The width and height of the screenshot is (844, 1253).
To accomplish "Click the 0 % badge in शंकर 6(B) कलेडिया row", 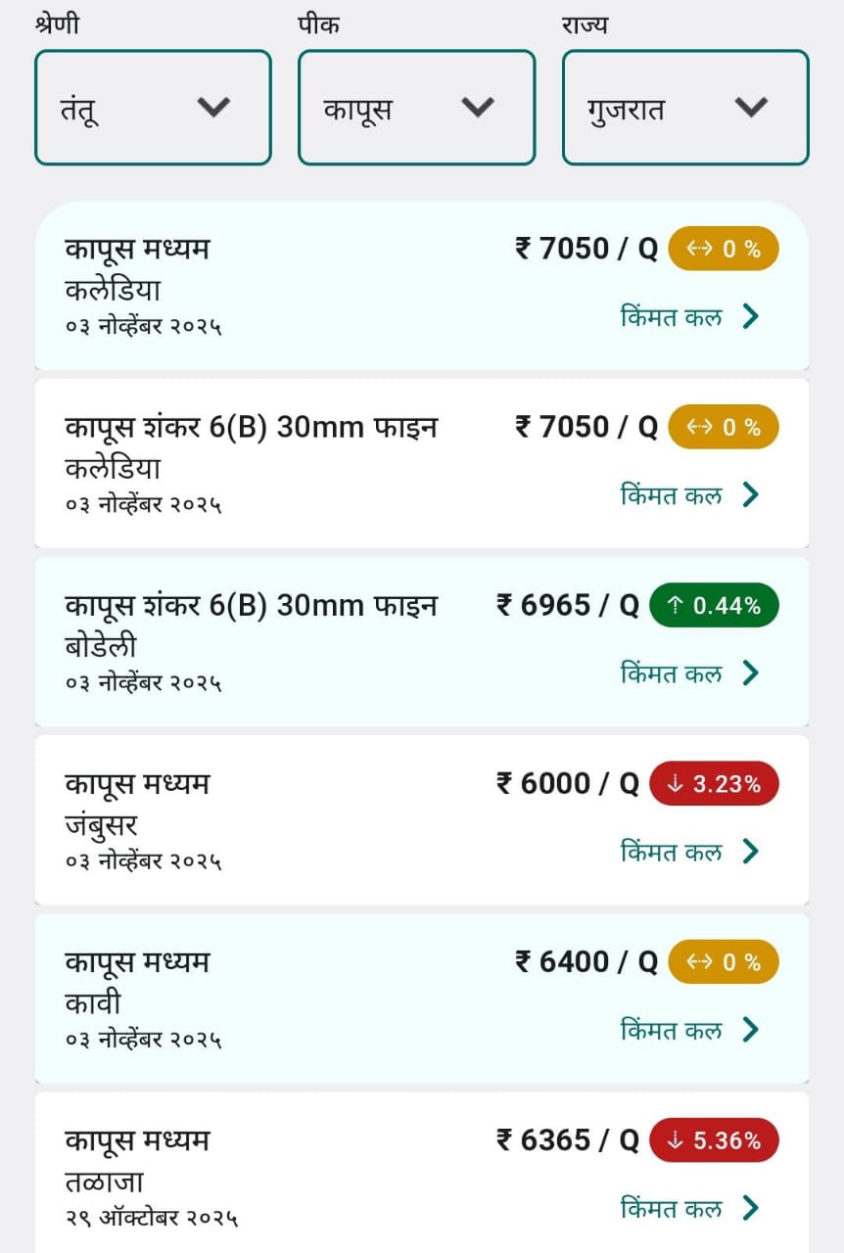I will coord(723,428).
